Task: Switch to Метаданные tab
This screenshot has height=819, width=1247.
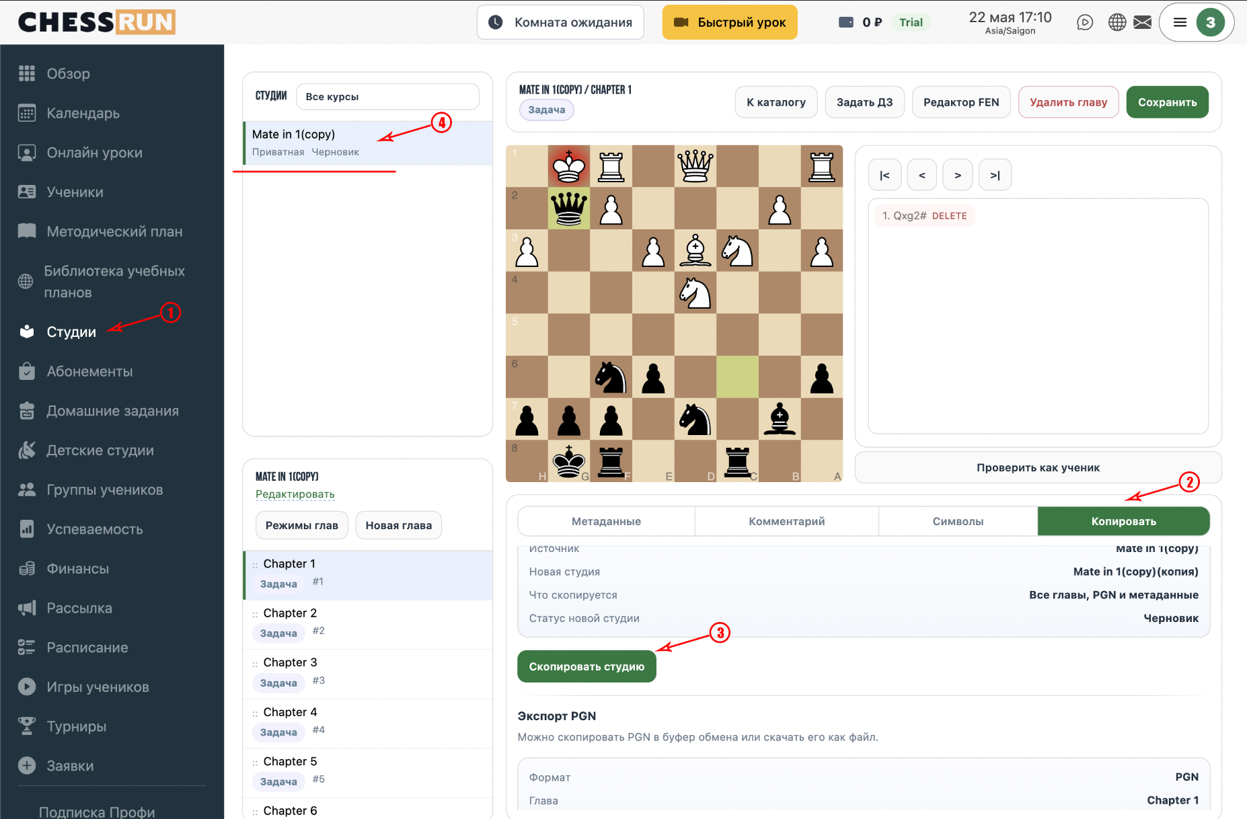Action: pyautogui.click(x=606, y=521)
